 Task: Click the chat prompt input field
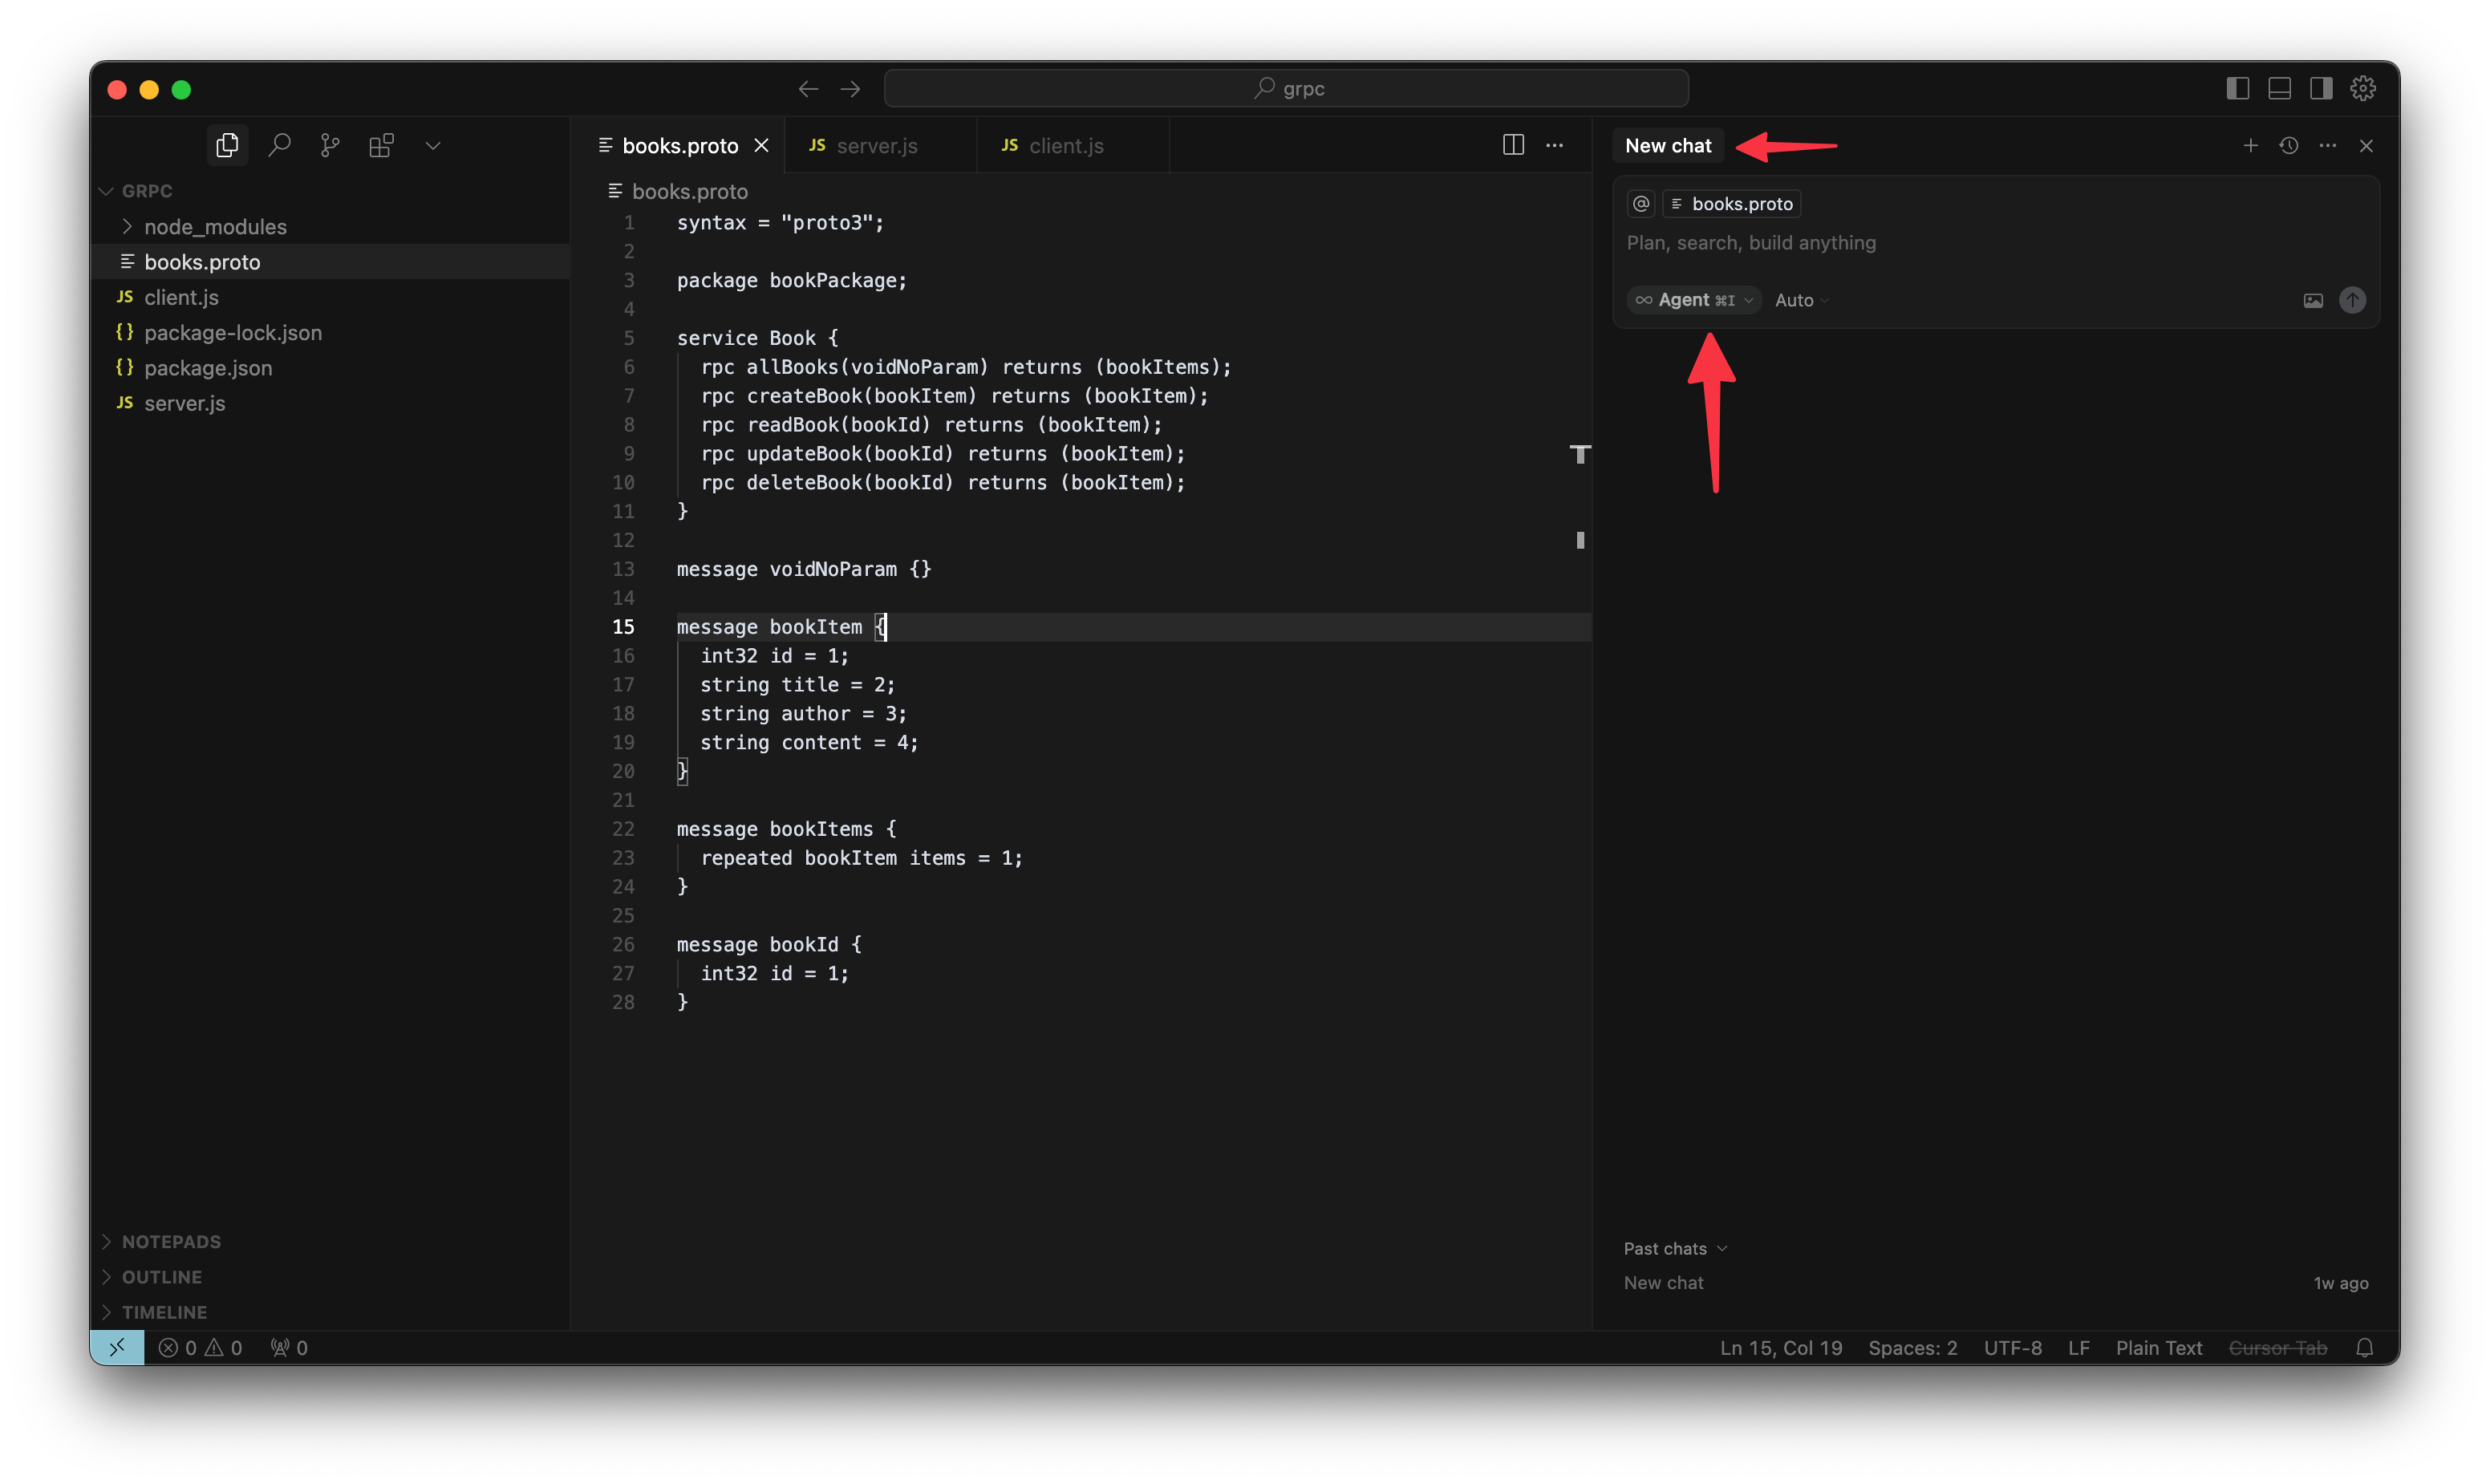1900,243
